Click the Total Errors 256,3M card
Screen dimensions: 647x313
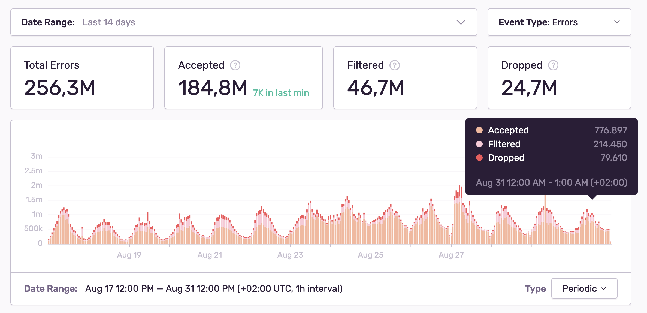click(82, 78)
